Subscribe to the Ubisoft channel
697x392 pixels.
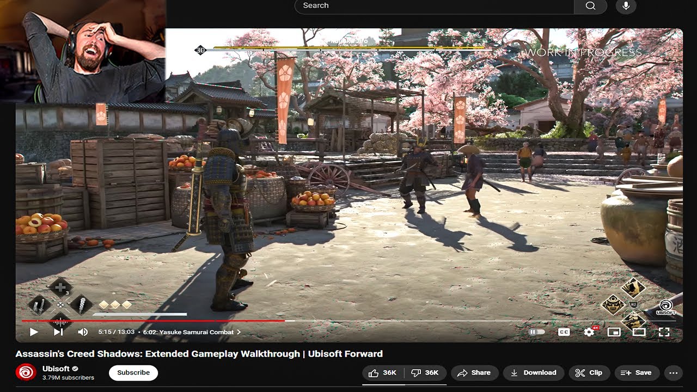coord(133,373)
